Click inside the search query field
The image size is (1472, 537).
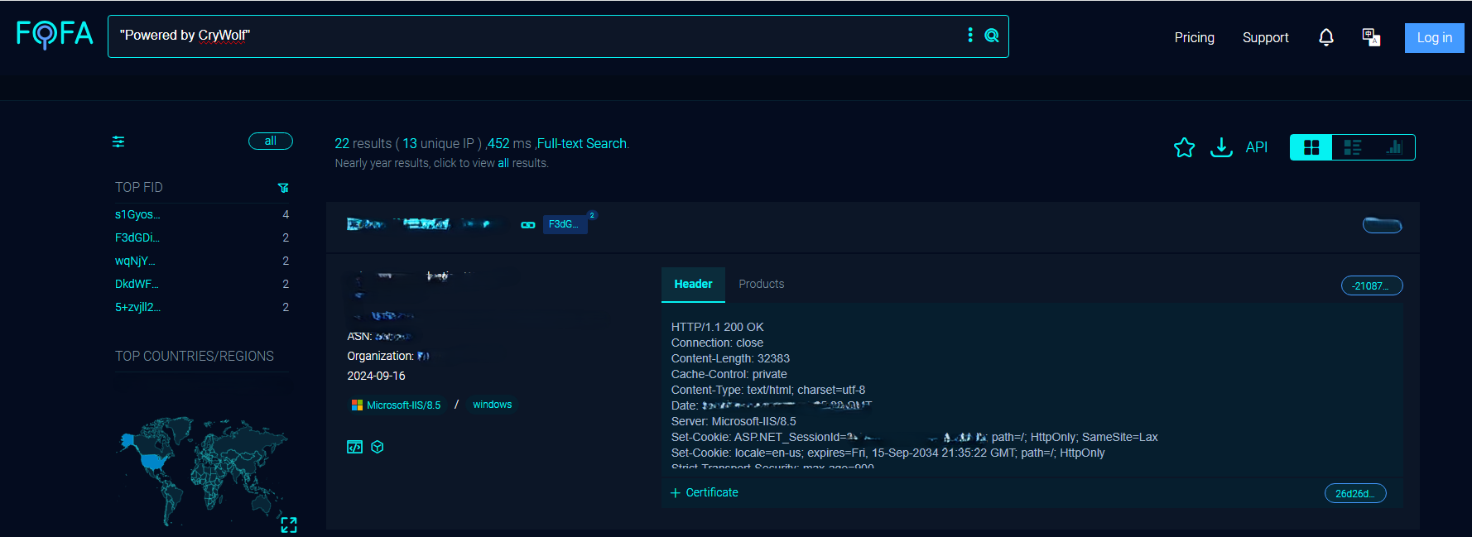click(530, 36)
